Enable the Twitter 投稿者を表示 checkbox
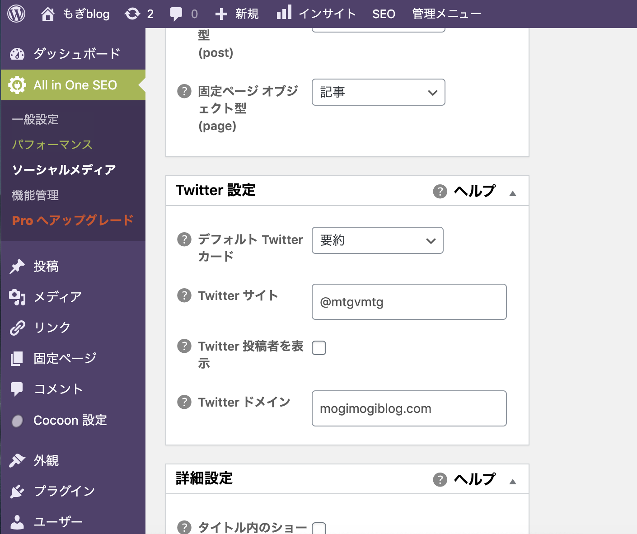 (319, 348)
